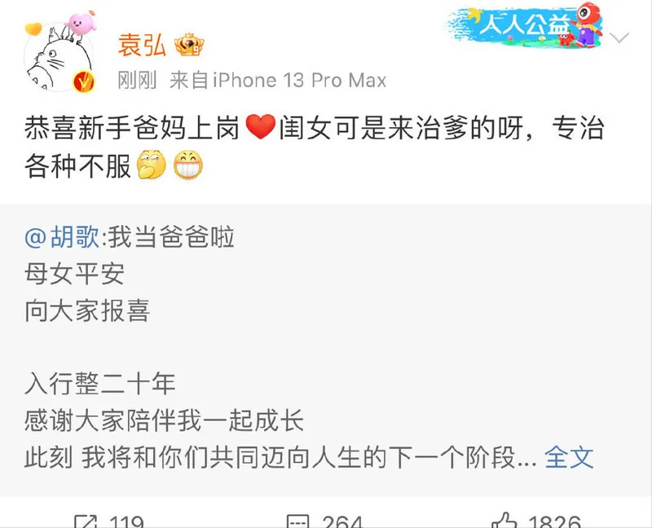Tap the grinning teeth emoji
Image resolution: width=652 pixels, height=528 pixels.
point(188,165)
